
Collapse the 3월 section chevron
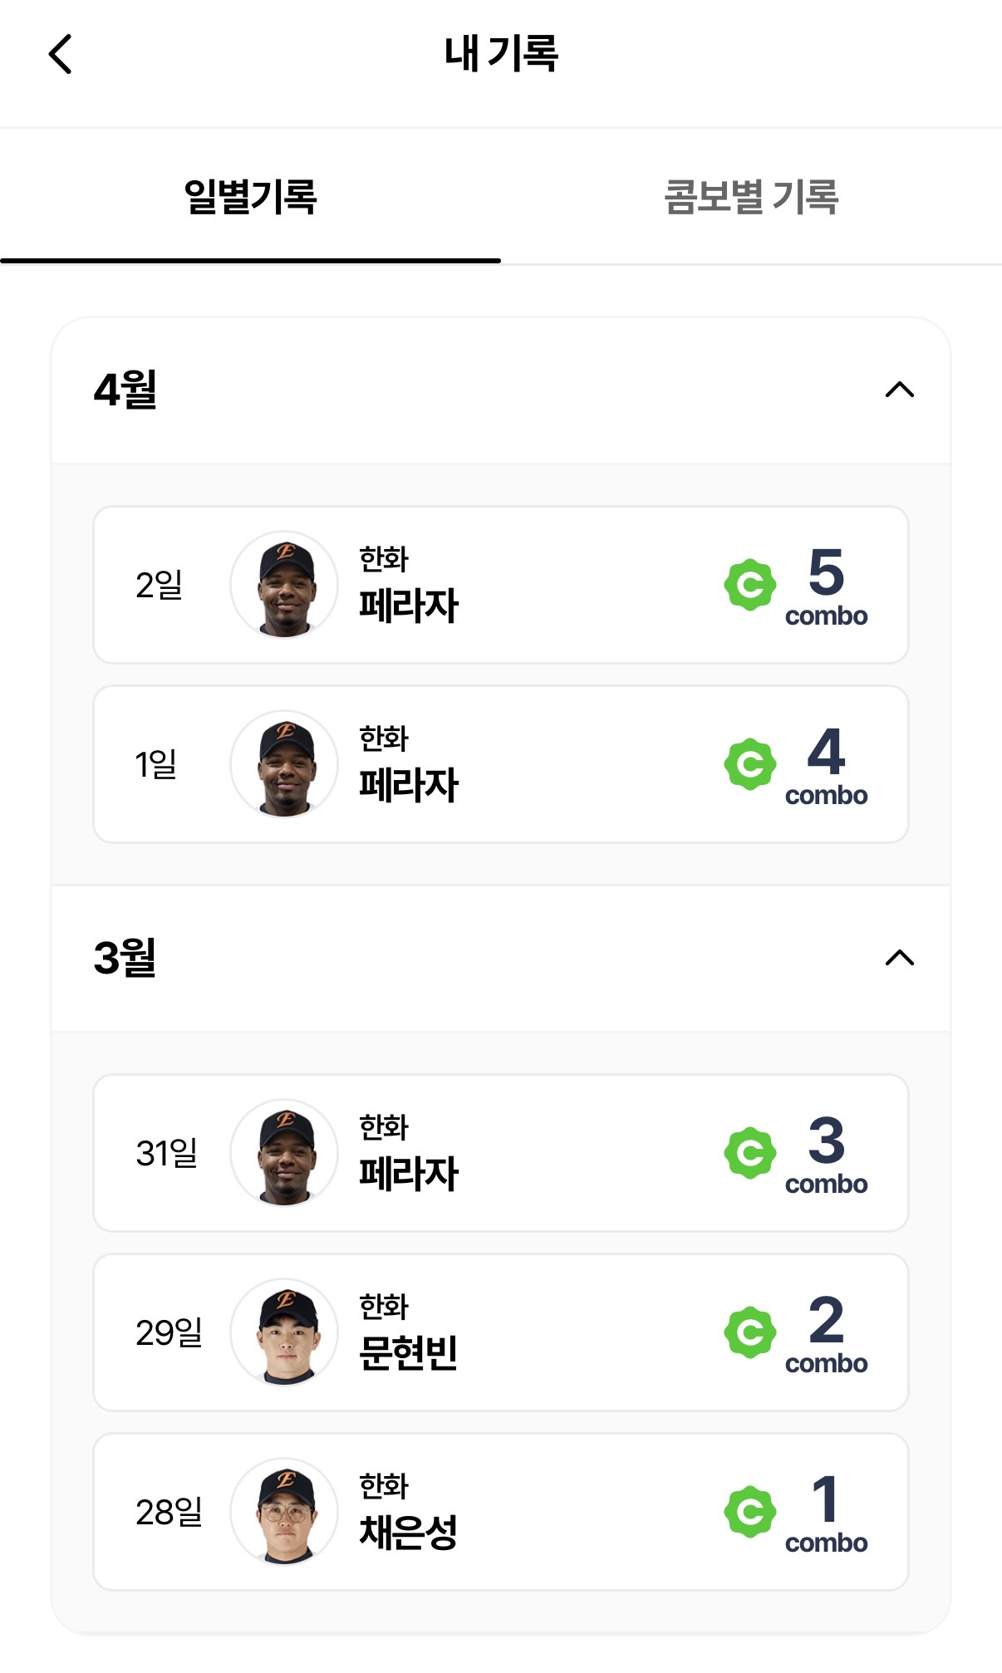point(899,958)
